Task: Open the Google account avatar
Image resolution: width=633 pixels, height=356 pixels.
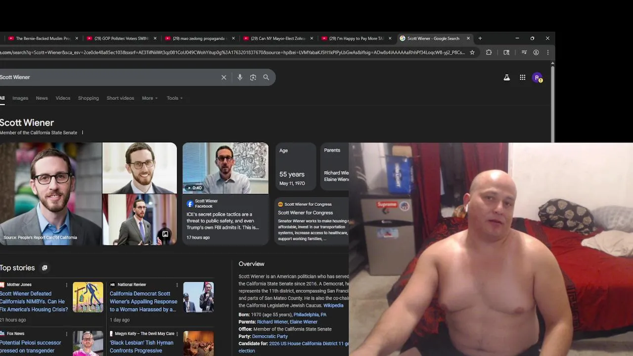Action: [537, 78]
